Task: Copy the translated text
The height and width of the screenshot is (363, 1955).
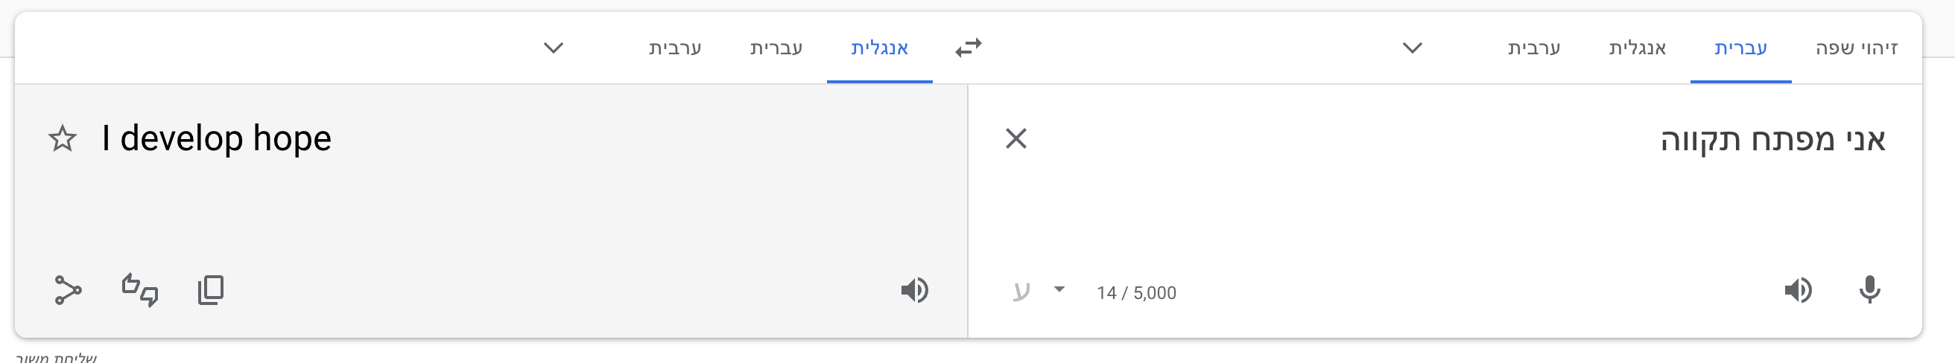Action: point(211,290)
